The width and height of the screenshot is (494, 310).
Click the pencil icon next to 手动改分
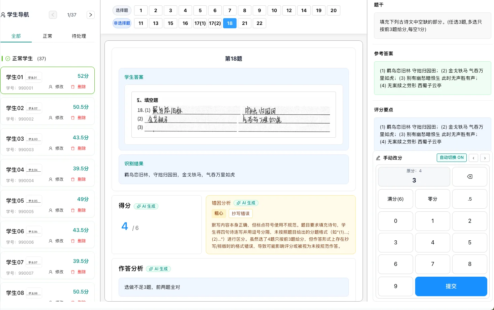(378, 158)
